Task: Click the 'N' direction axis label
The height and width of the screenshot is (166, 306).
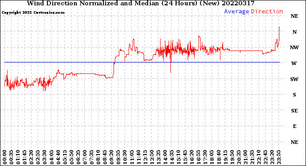Action: click(x=294, y=32)
